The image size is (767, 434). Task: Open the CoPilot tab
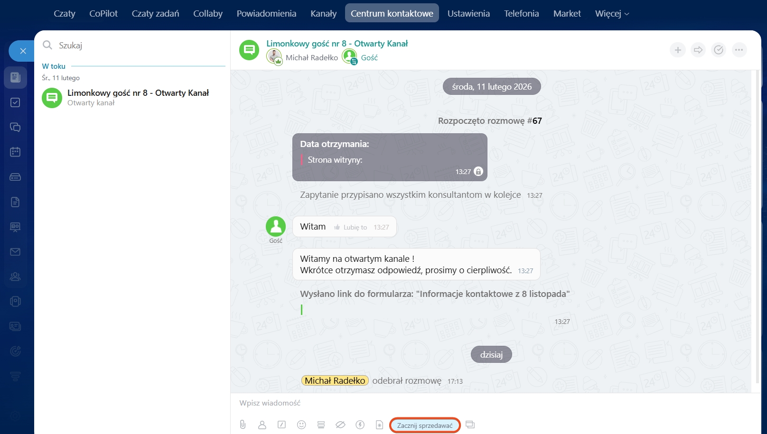click(x=103, y=14)
